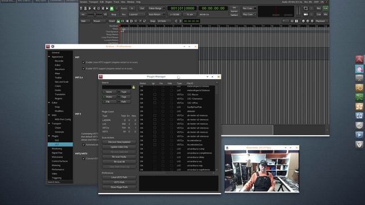This screenshot has height=205, width=365.
Task: Select General in Preferences tree
Action: coord(56,52)
